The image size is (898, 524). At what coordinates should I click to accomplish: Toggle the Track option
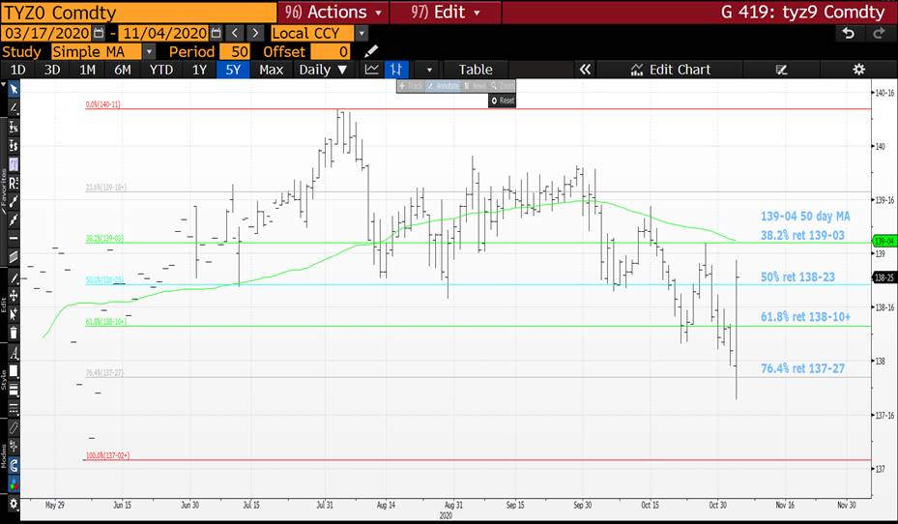(x=413, y=86)
